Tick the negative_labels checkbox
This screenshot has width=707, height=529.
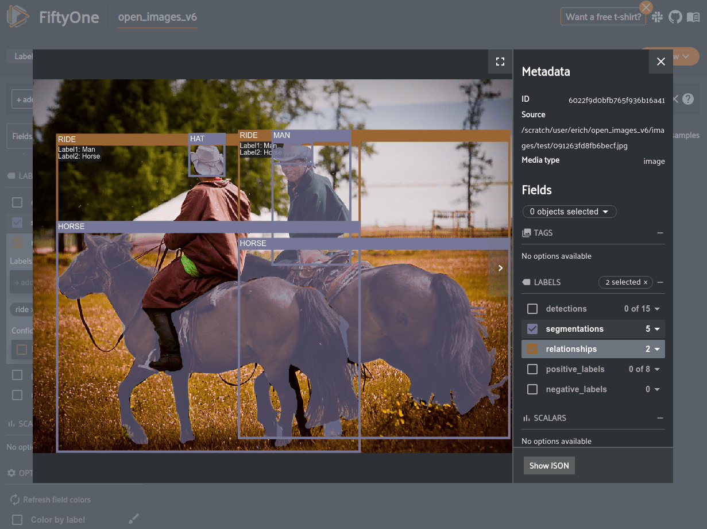(x=532, y=389)
